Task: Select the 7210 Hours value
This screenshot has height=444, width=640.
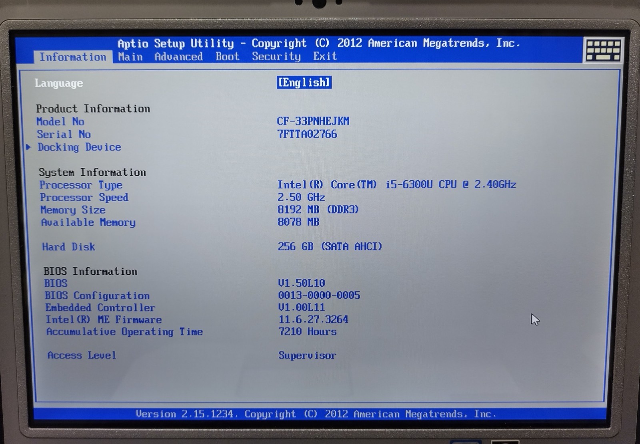Action: (308, 331)
